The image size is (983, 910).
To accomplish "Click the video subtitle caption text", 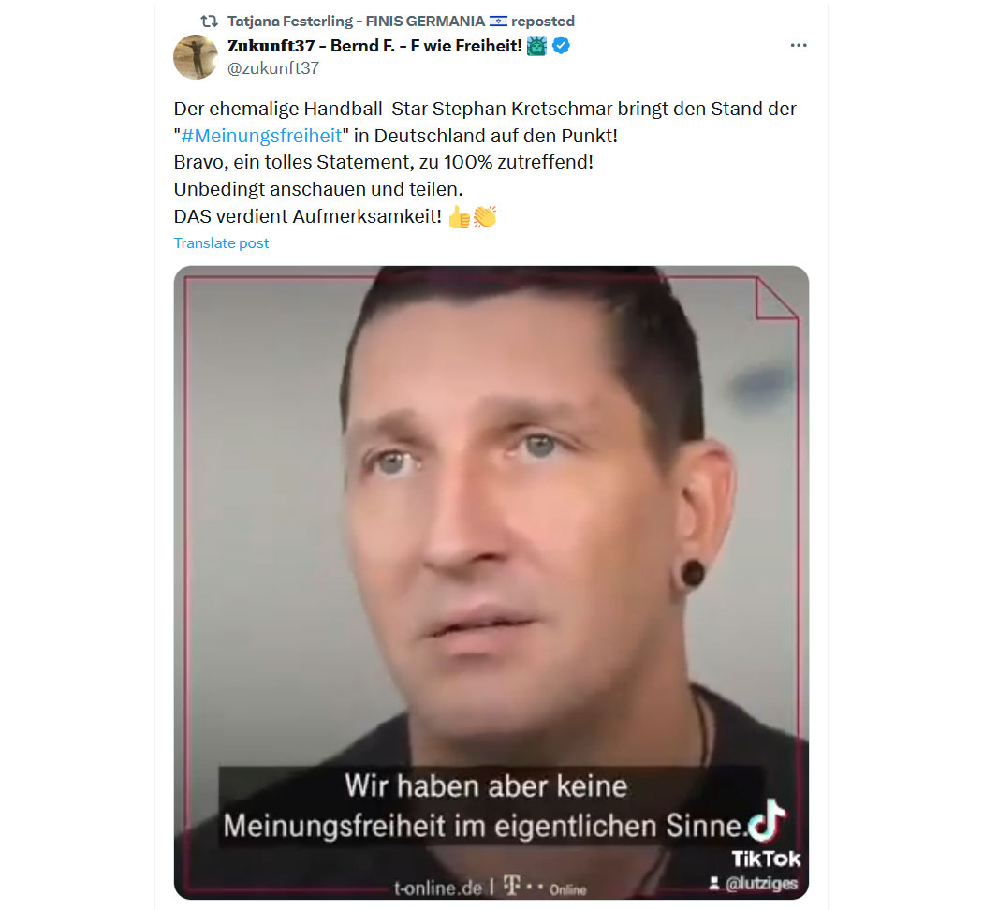I will pyautogui.click(x=487, y=806).
